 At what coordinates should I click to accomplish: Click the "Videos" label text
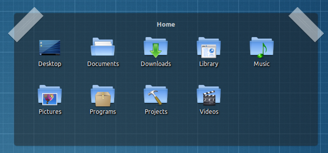(209, 112)
